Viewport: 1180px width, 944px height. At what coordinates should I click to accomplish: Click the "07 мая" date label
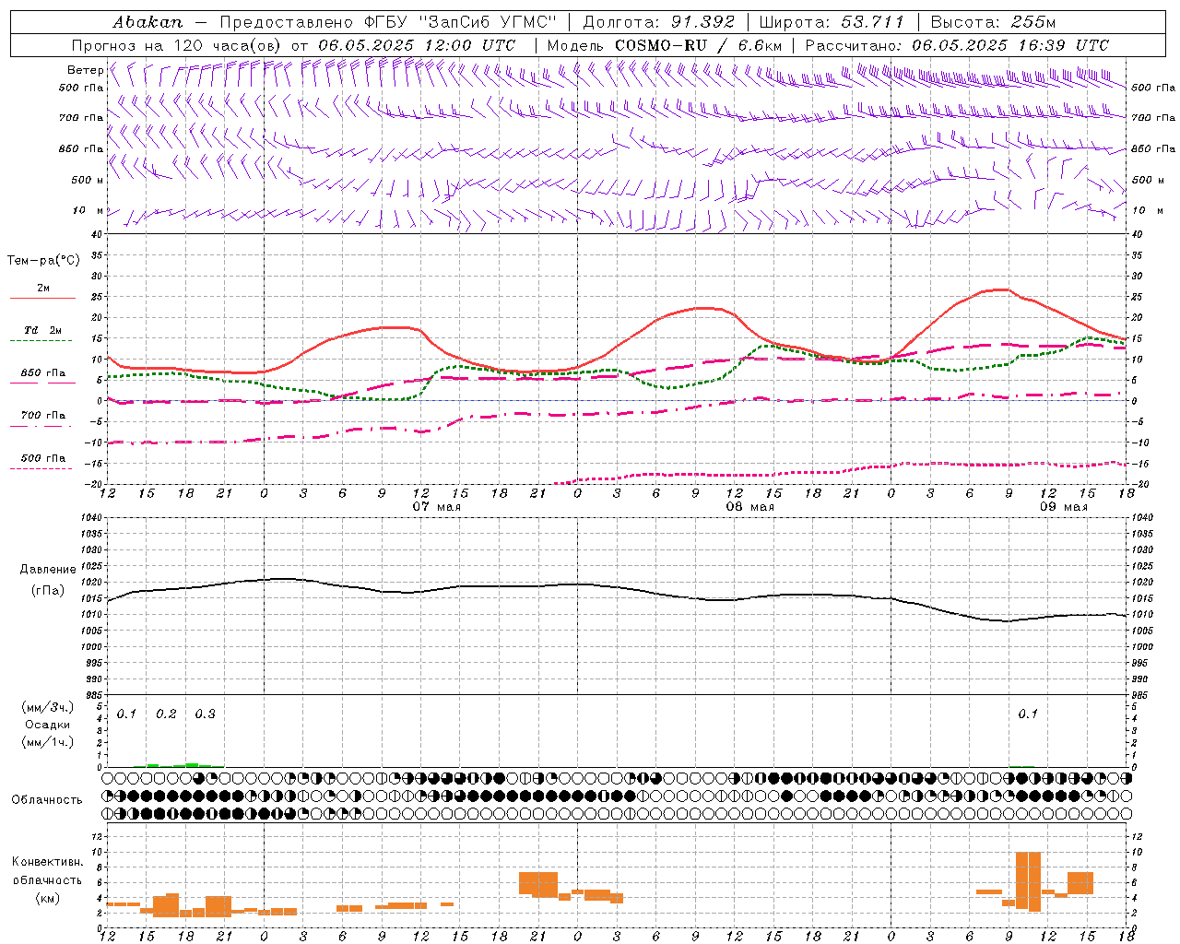click(437, 507)
